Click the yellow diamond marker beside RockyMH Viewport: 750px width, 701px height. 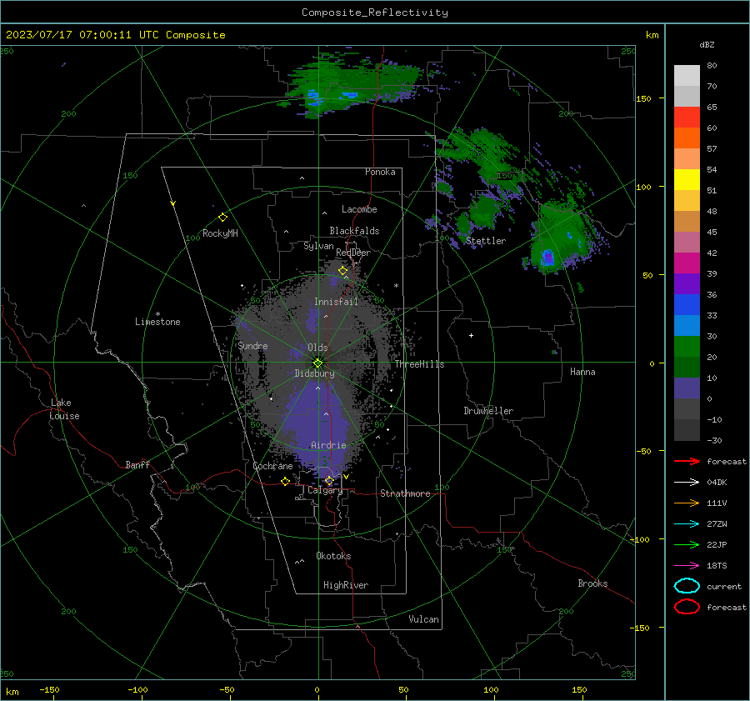tap(222, 218)
